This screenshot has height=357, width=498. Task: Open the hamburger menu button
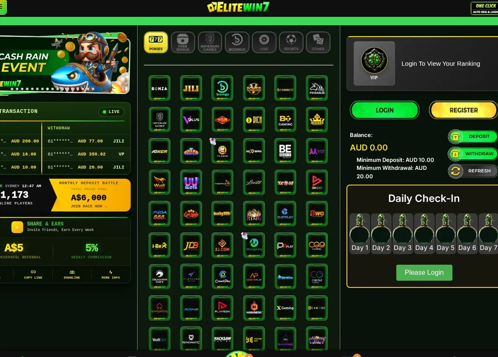[2, 7]
